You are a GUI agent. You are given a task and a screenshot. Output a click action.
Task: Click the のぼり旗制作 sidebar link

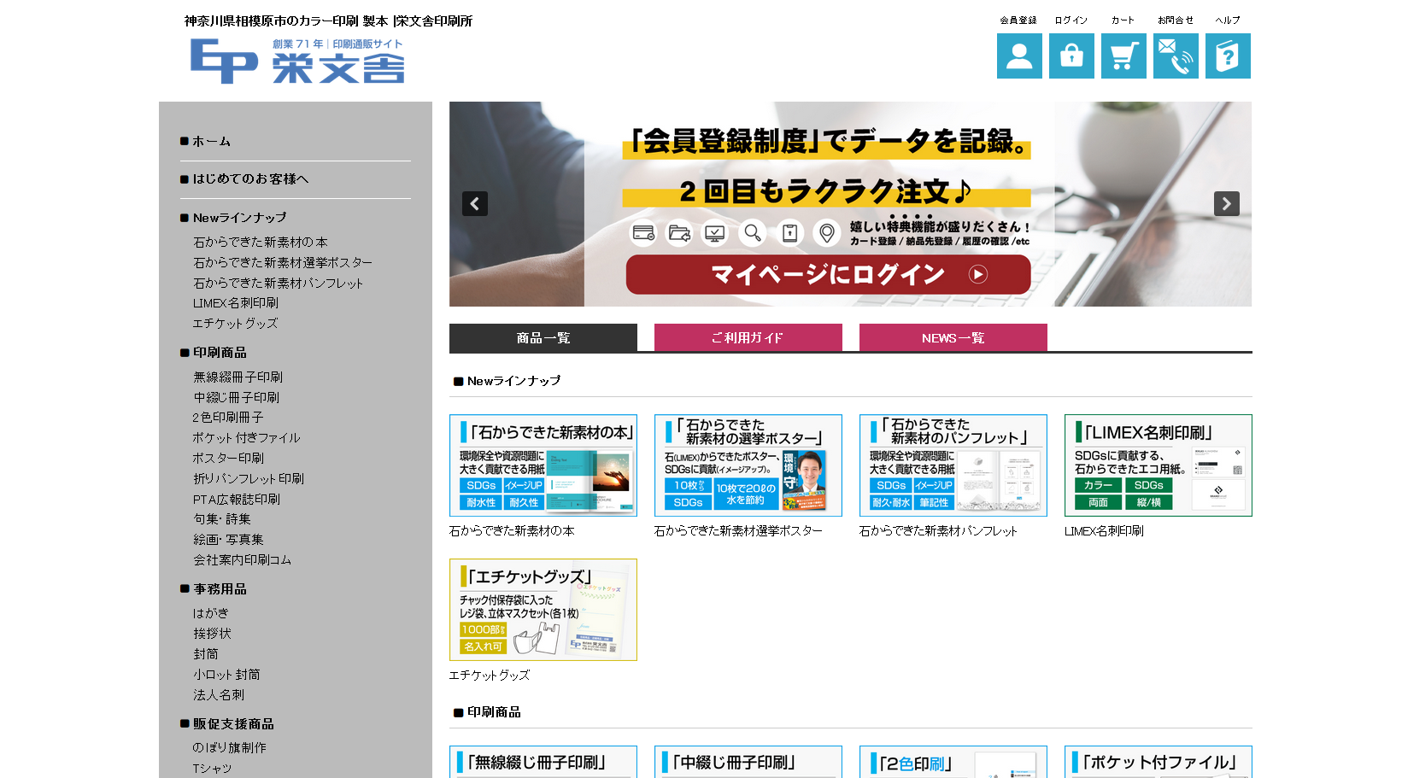click(x=229, y=748)
